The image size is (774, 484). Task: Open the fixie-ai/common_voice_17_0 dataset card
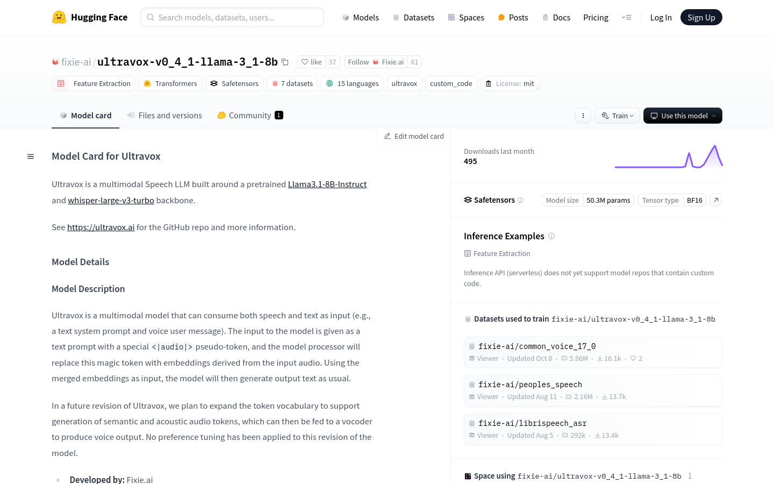coord(593,352)
